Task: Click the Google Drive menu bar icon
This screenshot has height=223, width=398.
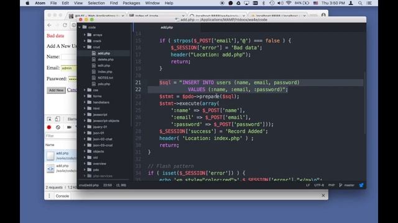Action: pos(238,3)
